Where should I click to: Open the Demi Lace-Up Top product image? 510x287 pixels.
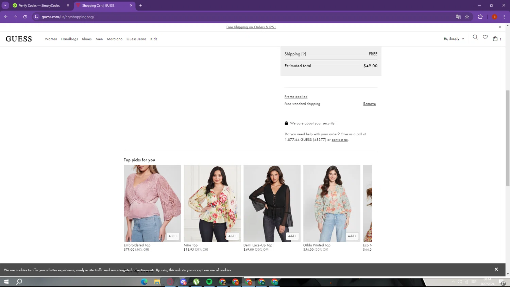pyautogui.click(x=272, y=203)
